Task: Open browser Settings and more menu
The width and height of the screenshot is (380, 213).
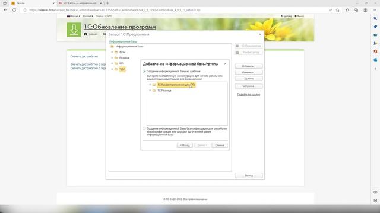Action: 375,10
